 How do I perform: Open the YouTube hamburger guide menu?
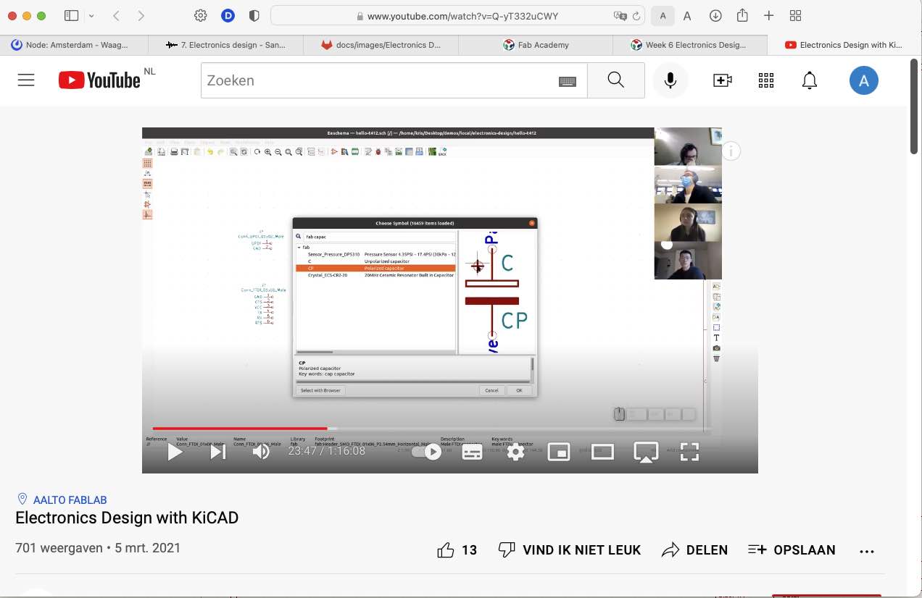click(26, 80)
